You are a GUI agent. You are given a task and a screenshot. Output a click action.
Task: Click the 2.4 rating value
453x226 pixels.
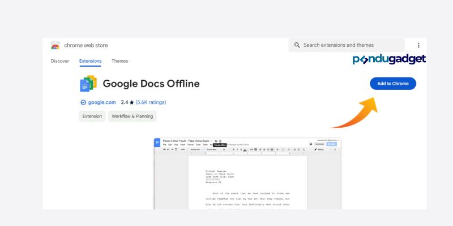[125, 102]
